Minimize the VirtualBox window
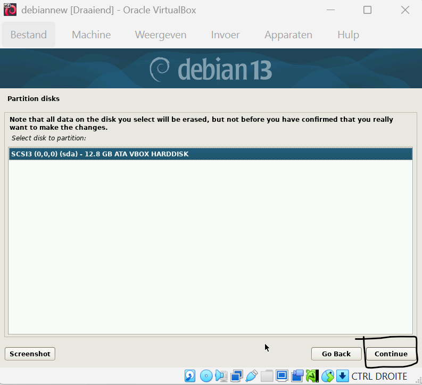 tap(330, 10)
